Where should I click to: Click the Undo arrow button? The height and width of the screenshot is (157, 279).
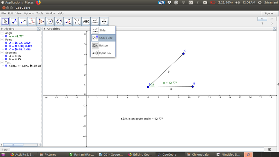tap(262, 19)
